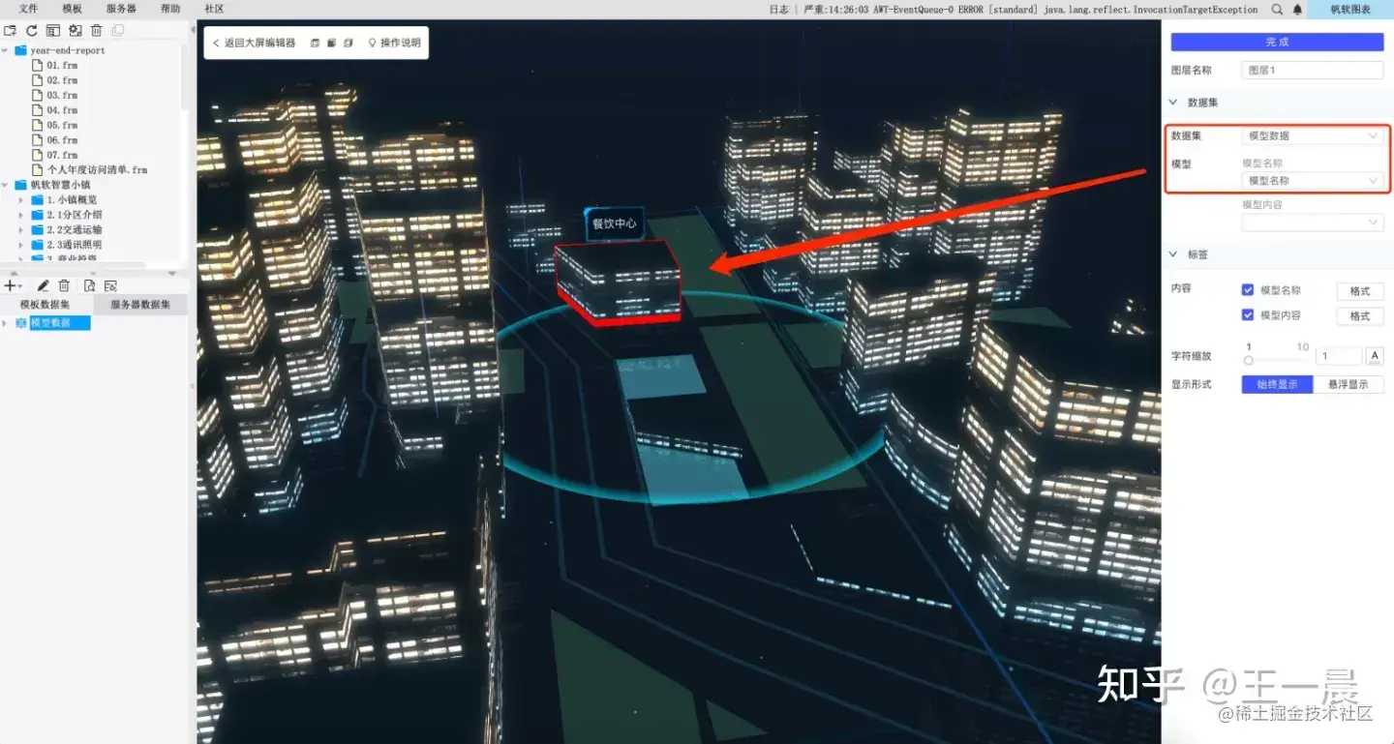This screenshot has height=744, width=1394.
Task: Toggle the 模型内容 label checkbox
Action: pos(1248,315)
